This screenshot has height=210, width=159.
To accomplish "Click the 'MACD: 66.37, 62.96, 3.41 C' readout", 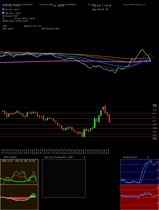I will click(x=15, y=21).
